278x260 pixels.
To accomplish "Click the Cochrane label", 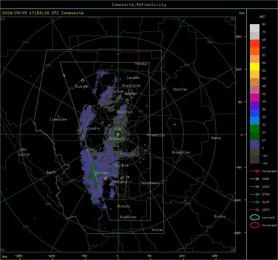I will [x=101, y=173].
